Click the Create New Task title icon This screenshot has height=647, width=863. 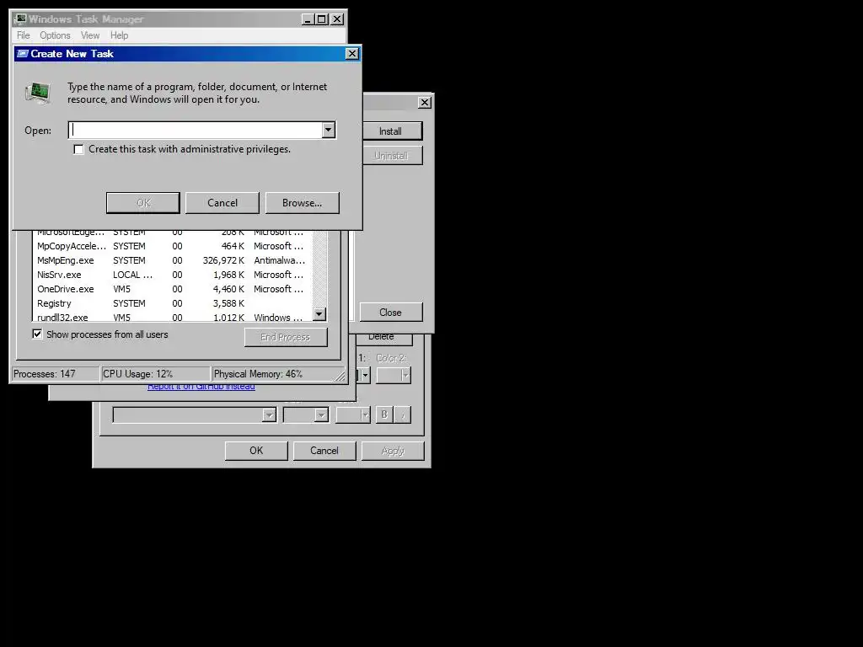coord(23,54)
